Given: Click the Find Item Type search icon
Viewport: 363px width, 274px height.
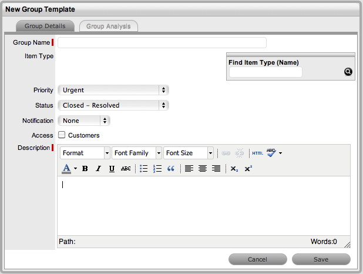Looking at the screenshot, I should tap(348, 72).
